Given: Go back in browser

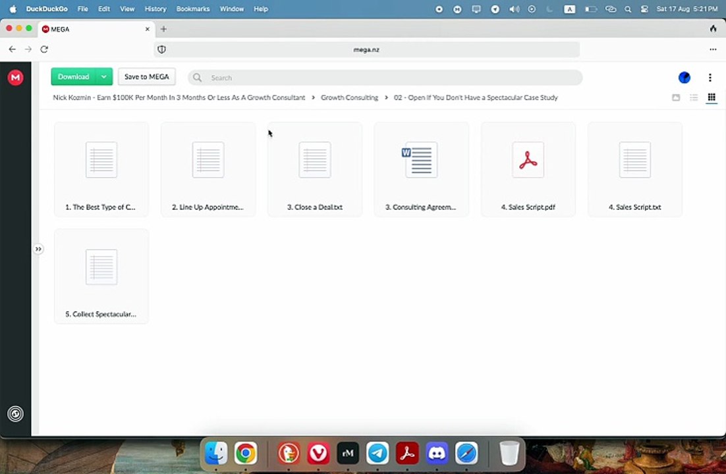Looking at the screenshot, I should [x=13, y=49].
